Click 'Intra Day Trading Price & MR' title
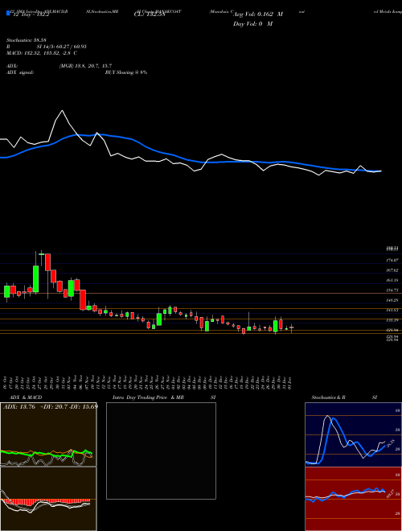The image size is (402, 531). click(149, 397)
